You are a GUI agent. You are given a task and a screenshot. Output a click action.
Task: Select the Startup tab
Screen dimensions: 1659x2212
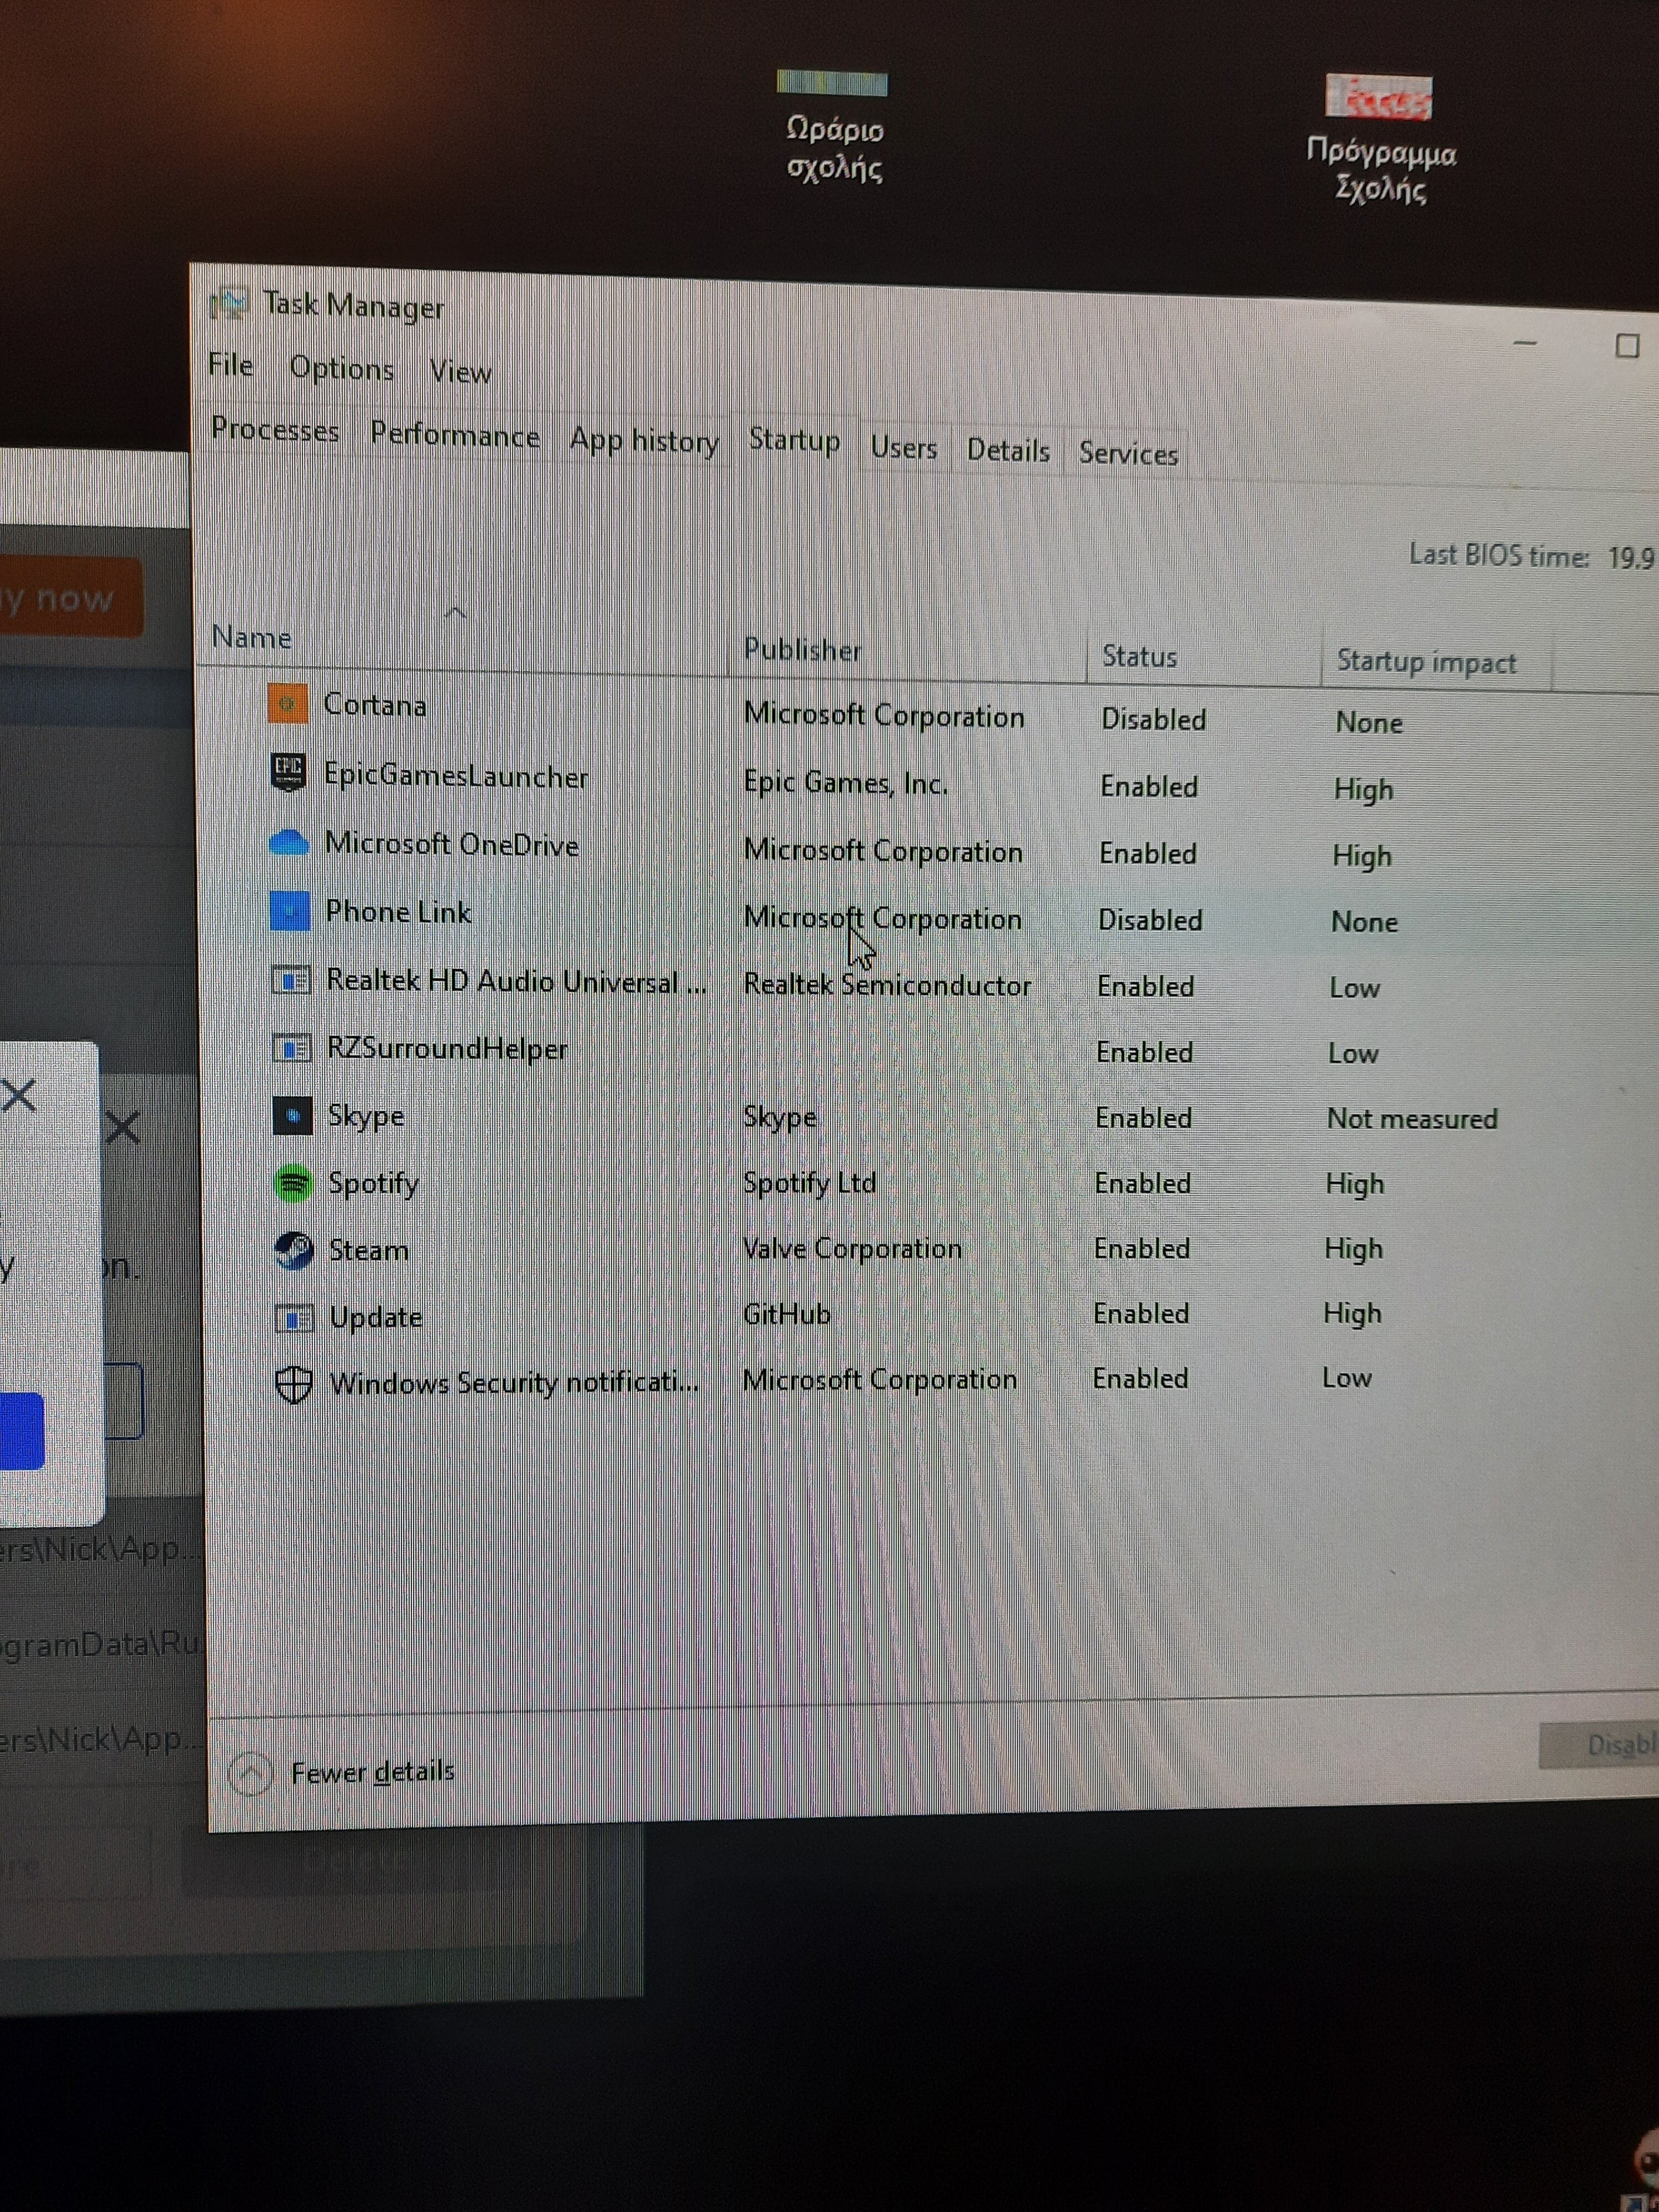click(795, 440)
